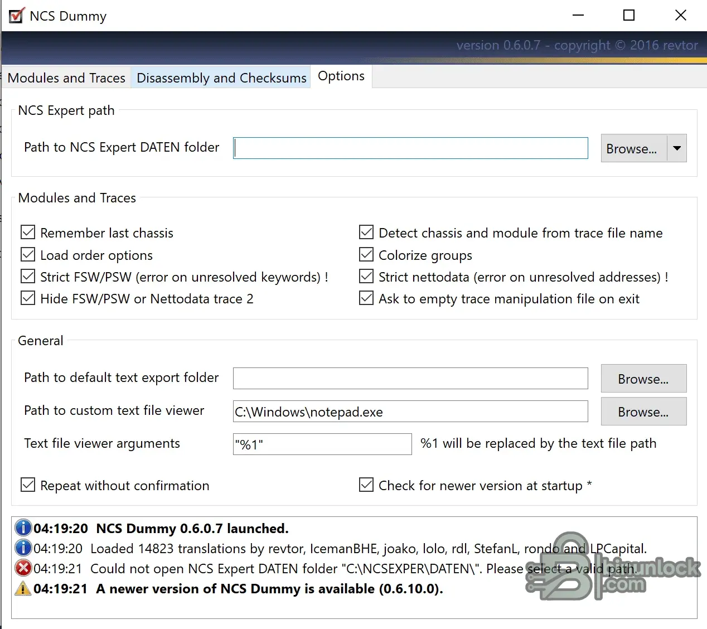
Task: Switch to Modules and Traces tab
Action: pyautogui.click(x=66, y=78)
